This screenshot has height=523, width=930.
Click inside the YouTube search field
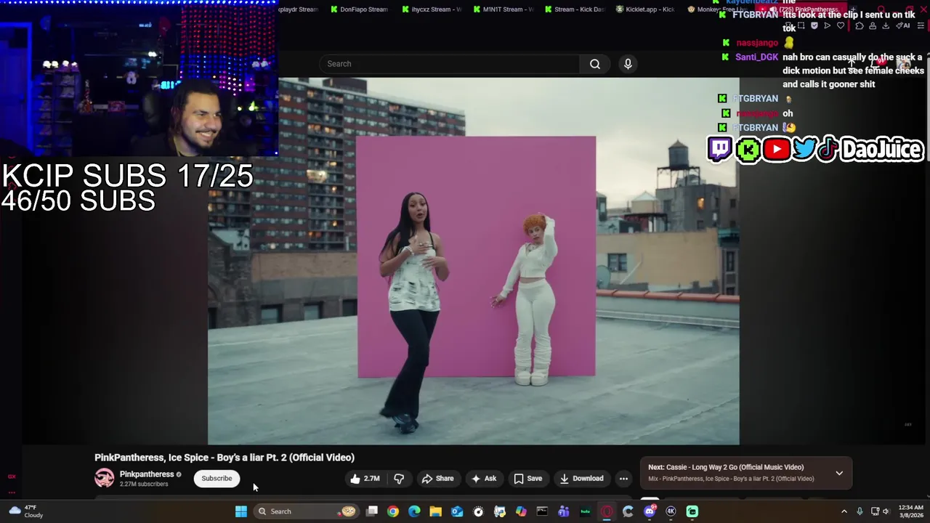[450, 64]
